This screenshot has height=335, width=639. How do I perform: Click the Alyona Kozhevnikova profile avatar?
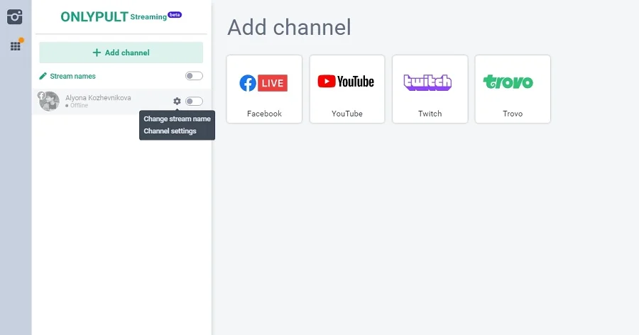pyautogui.click(x=50, y=101)
